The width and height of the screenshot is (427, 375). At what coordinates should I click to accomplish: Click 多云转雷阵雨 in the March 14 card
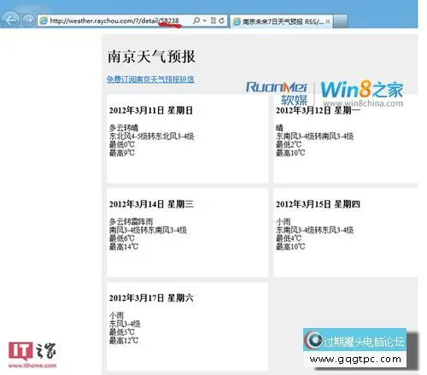131,221
